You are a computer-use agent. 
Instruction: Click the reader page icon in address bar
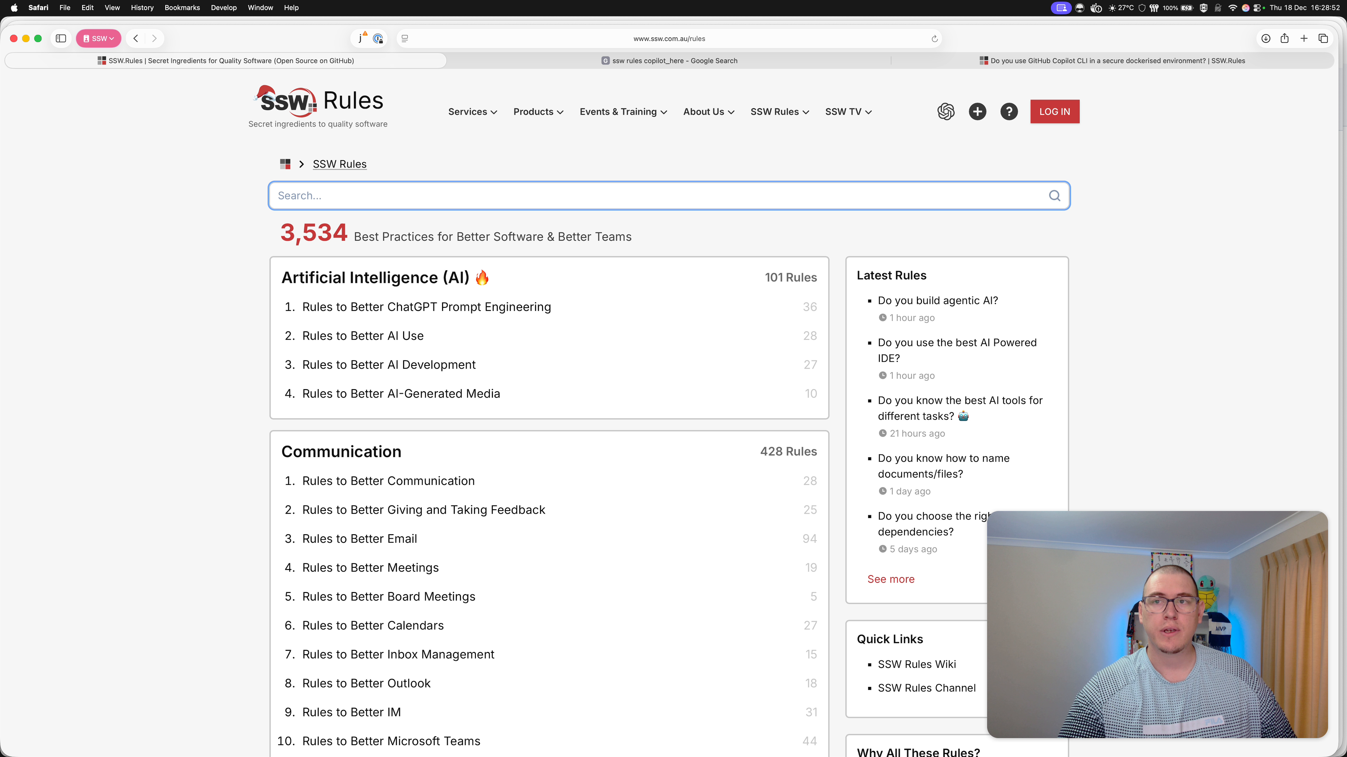[x=404, y=39]
